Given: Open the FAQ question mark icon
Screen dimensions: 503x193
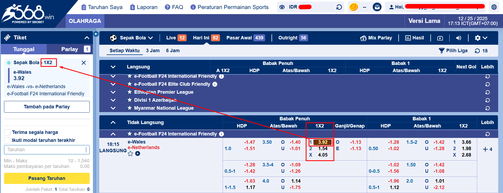Looking at the screenshot, I should [167, 7].
